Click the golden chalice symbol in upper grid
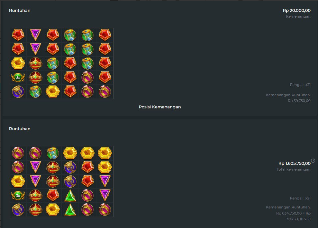Screen dimensions: 318x228 18,92
